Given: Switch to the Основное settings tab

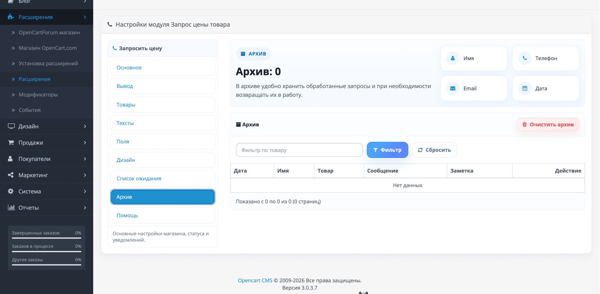Looking at the screenshot, I should 163,67.
